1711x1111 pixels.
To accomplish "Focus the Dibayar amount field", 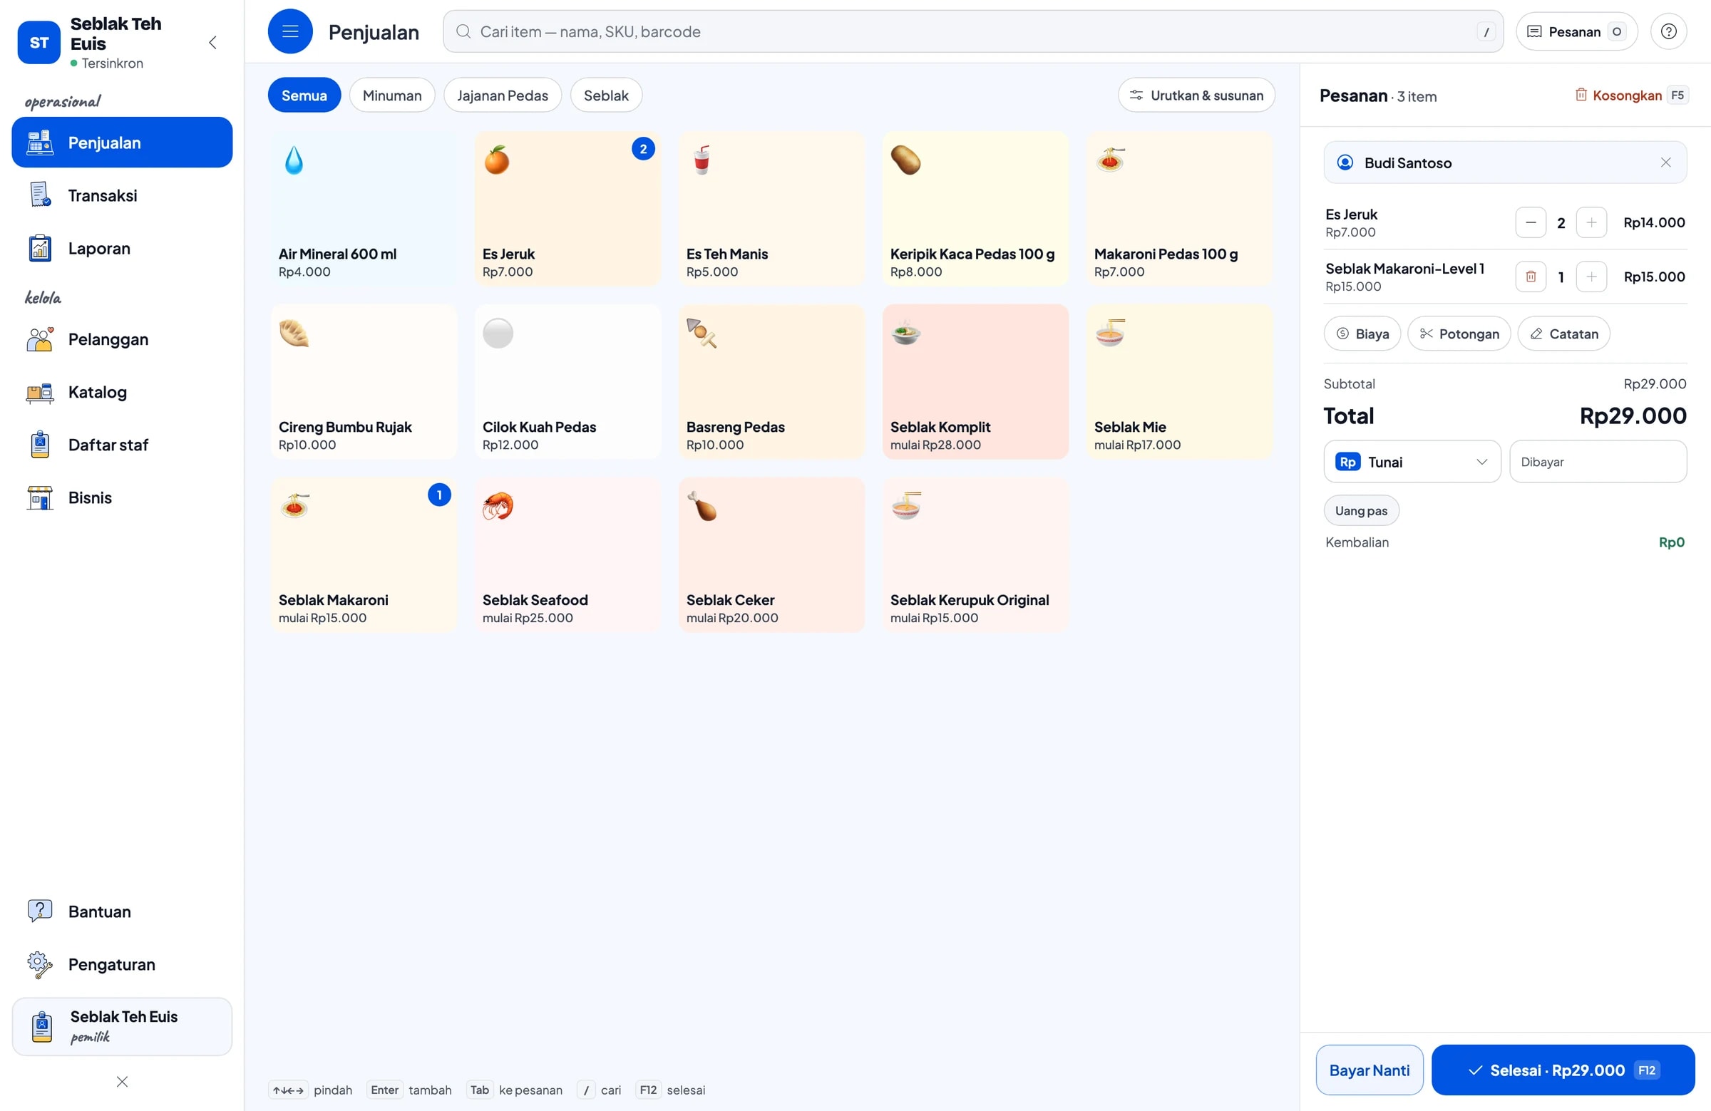I will click(x=1598, y=462).
